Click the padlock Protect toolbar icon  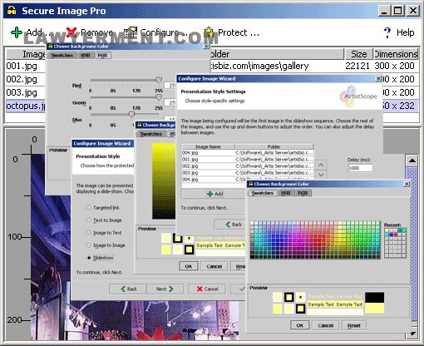coord(209,32)
